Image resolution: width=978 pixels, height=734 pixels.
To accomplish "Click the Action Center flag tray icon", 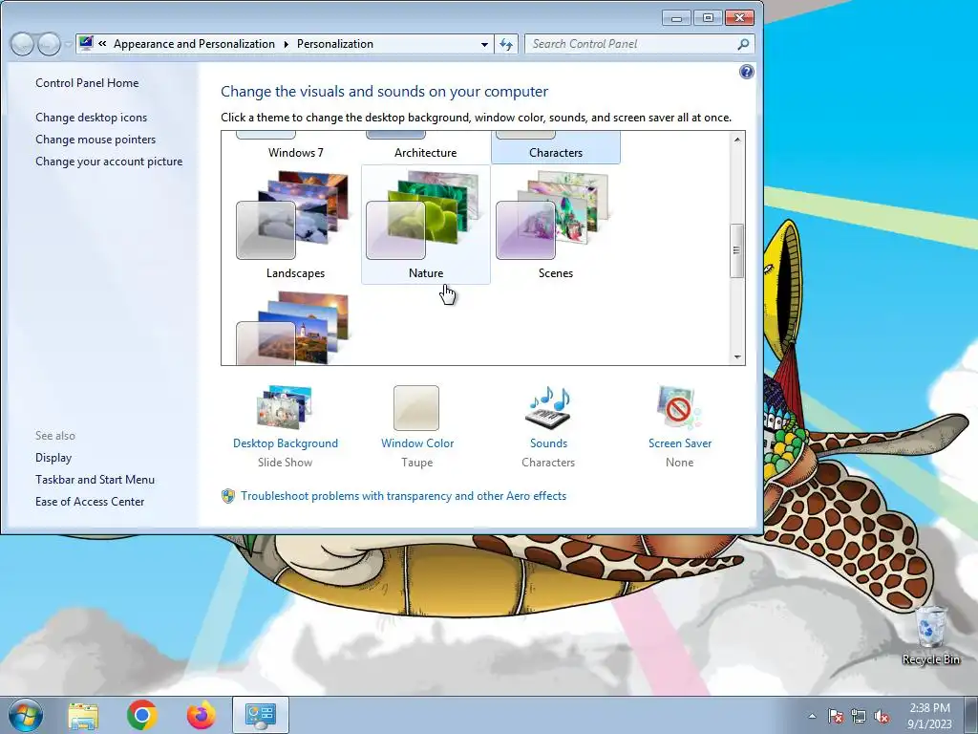I will tap(835, 716).
